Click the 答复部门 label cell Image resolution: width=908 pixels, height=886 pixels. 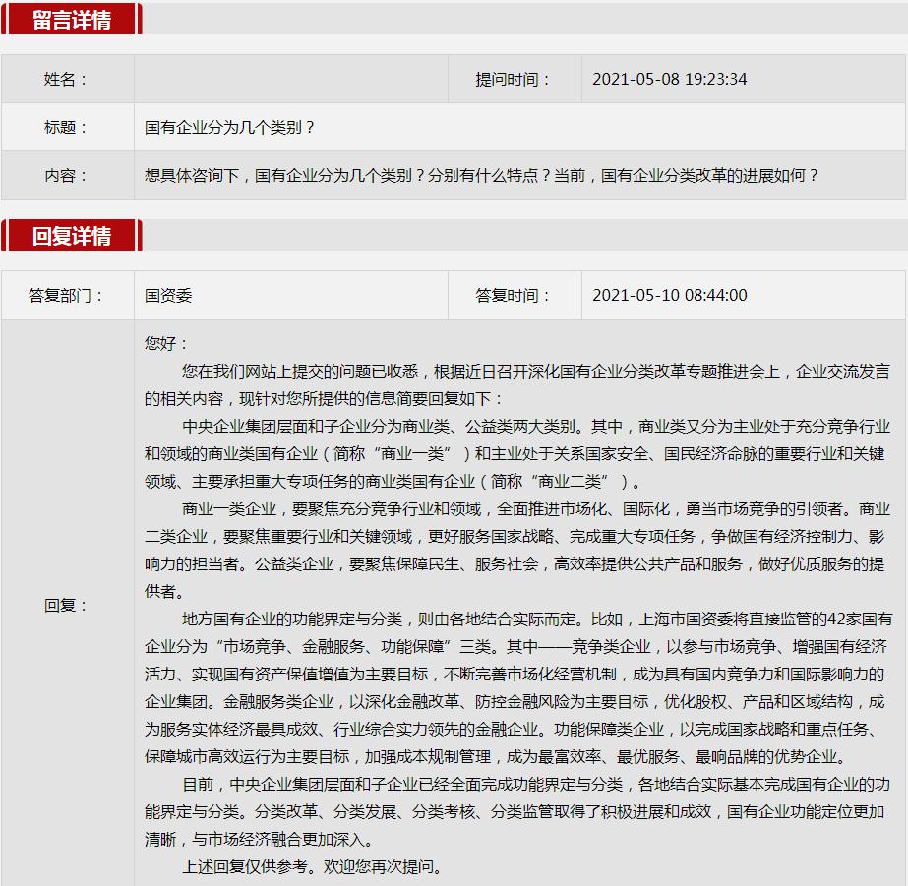click(67, 295)
